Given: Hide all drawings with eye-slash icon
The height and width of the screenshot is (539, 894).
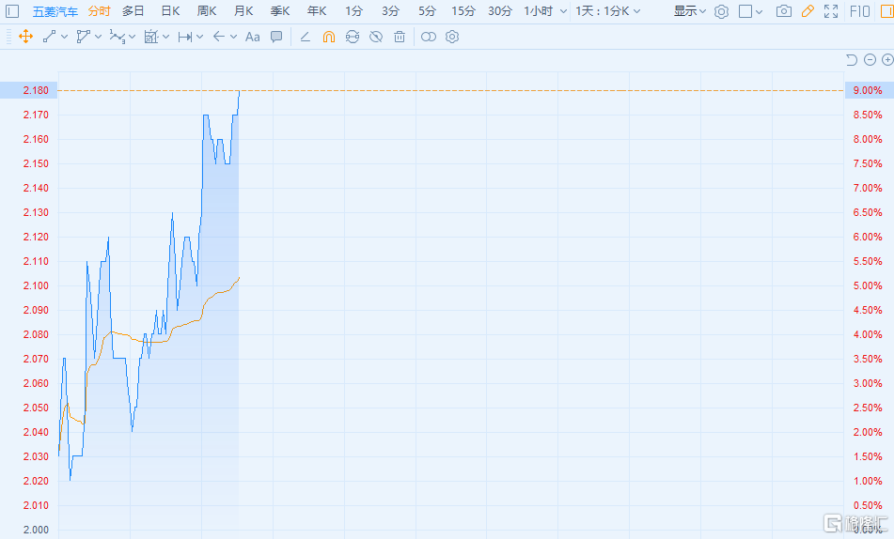Looking at the screenshot, I should 376,37.
